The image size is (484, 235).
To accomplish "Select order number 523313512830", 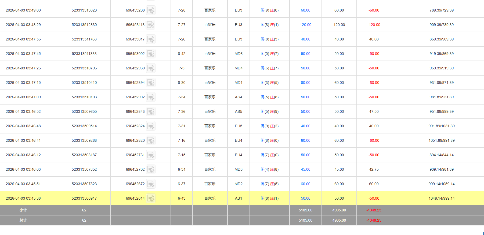I will [84, 25].
